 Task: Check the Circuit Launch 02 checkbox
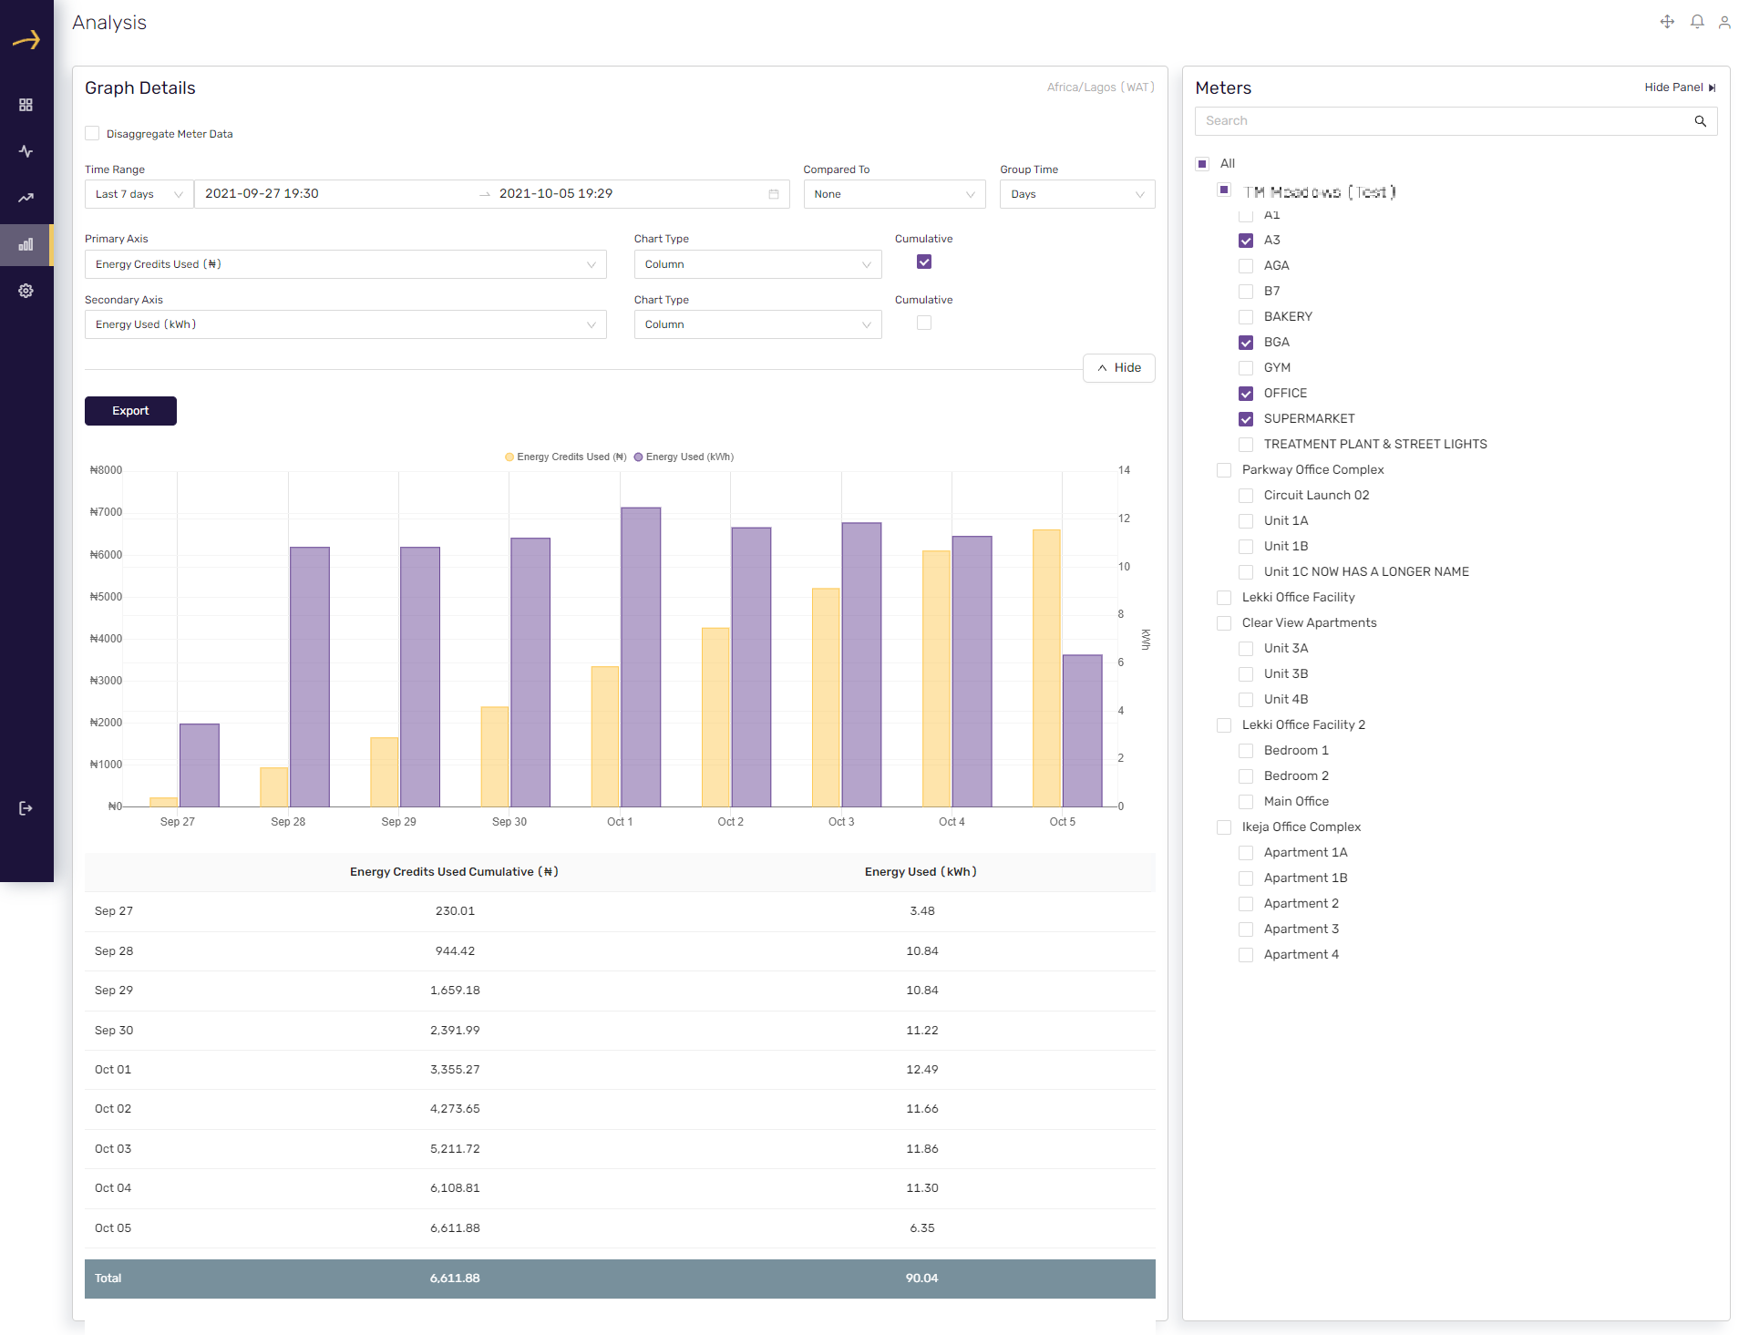1246,496
